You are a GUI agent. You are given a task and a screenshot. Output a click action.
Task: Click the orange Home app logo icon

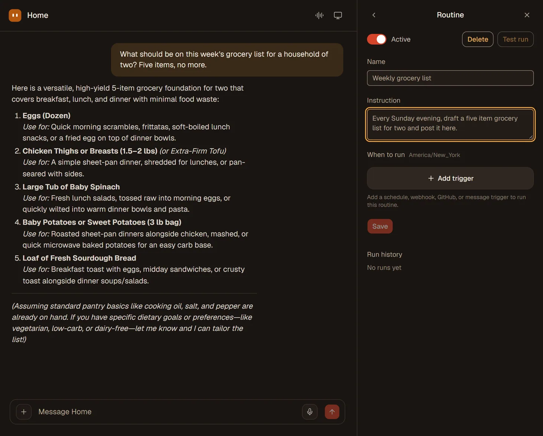[x=15, y=15]
